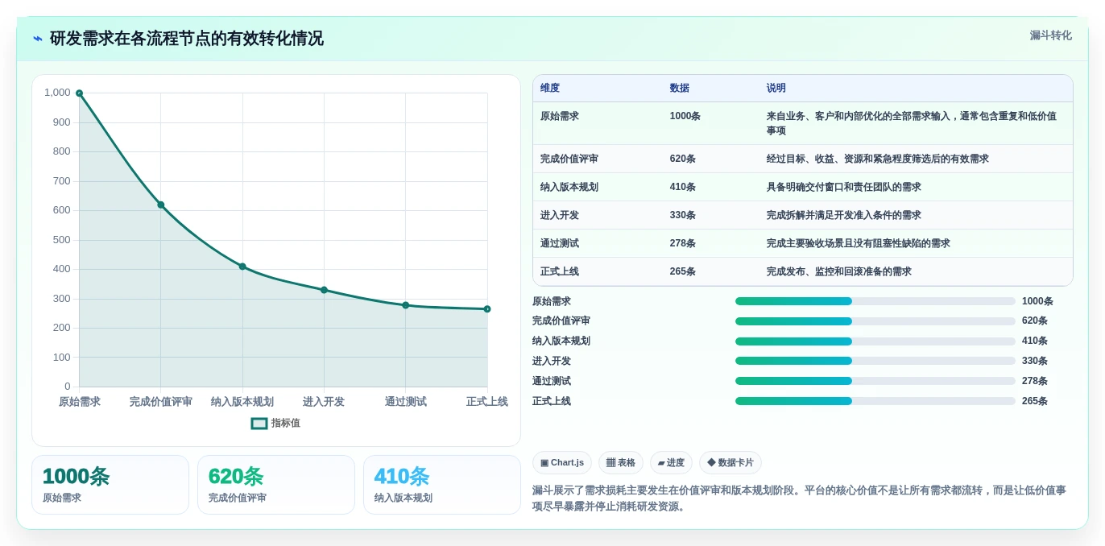Select the 纳入版本规划 data point at 410

click(x=242, y=267)
